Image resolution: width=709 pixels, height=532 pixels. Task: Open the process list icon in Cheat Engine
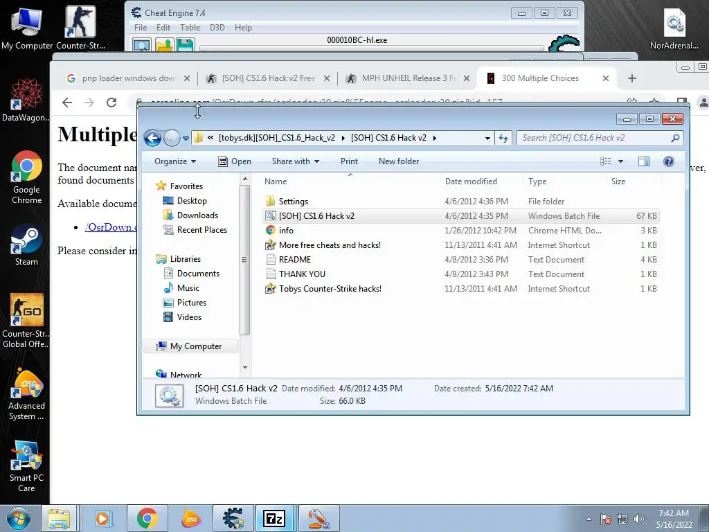[141, 45]
